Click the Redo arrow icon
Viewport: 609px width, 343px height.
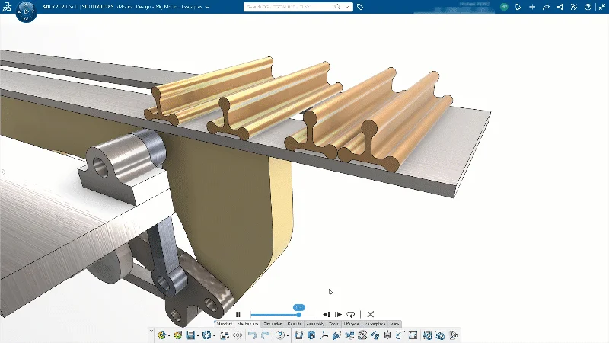[x=264, y=335]
